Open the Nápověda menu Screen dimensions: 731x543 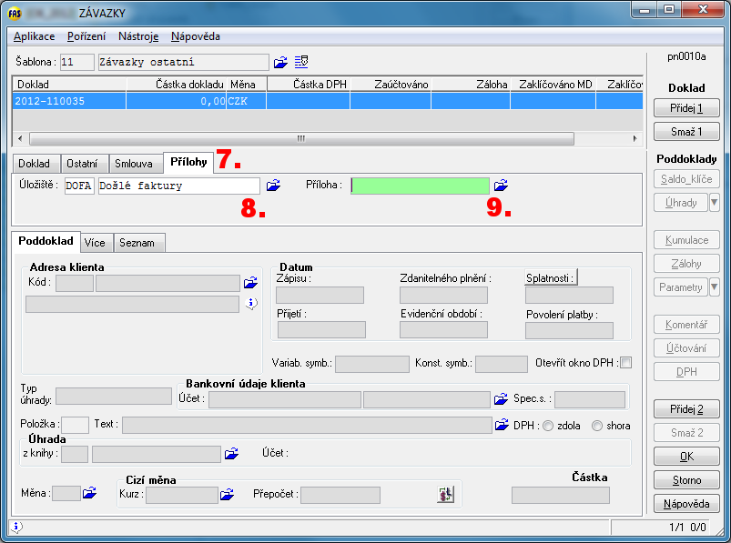(x=196, y=36)
